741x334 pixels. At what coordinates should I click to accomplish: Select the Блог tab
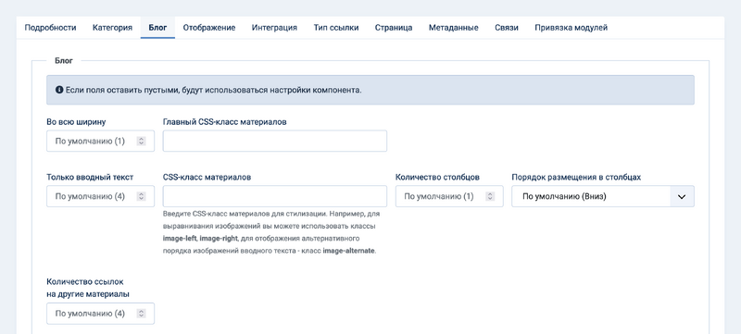coord(157,28)
